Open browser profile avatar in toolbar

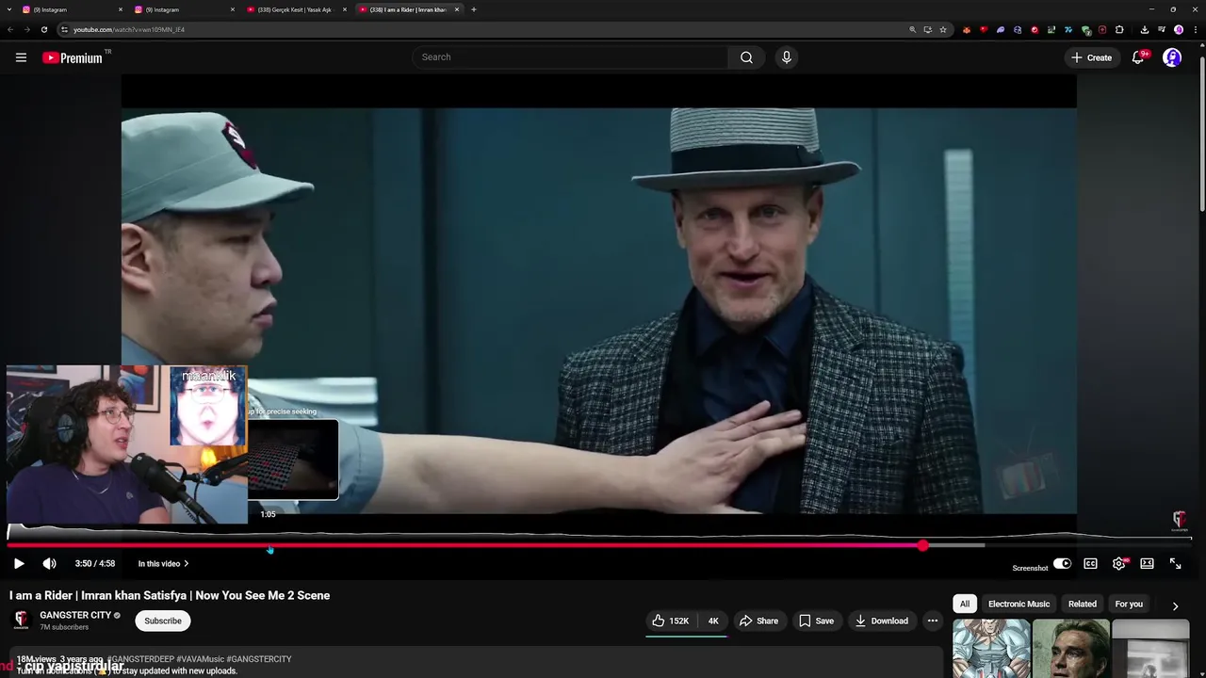click(x=1178, y=29)
